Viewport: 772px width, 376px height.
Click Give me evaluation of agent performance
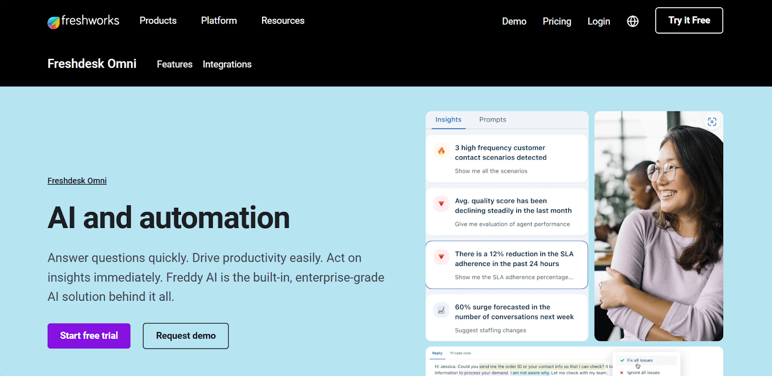(x=512, y=224)
